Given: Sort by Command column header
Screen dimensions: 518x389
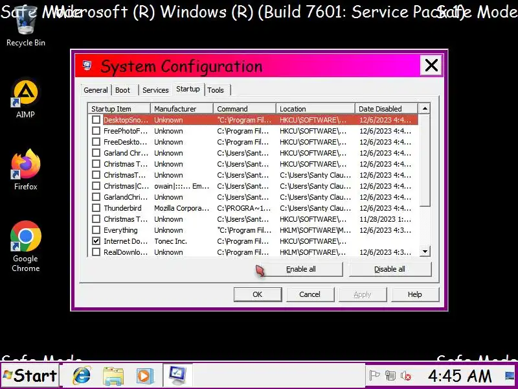Looking at the screenshot, I should coord(245,108).
